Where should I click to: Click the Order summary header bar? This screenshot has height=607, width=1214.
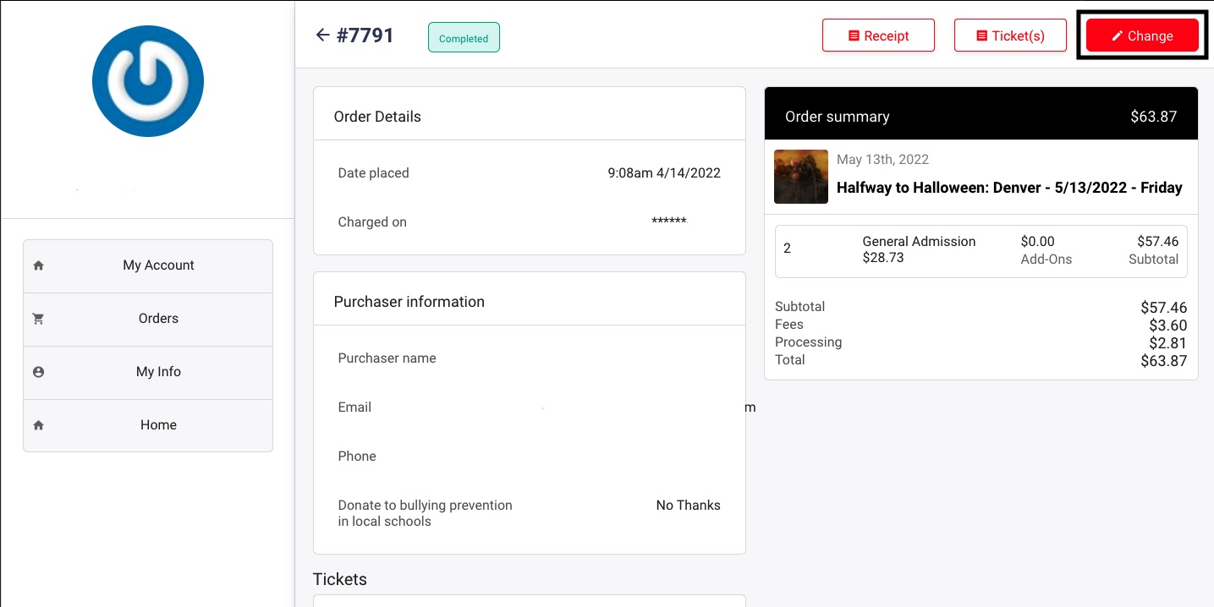click(x=981, y=117)
